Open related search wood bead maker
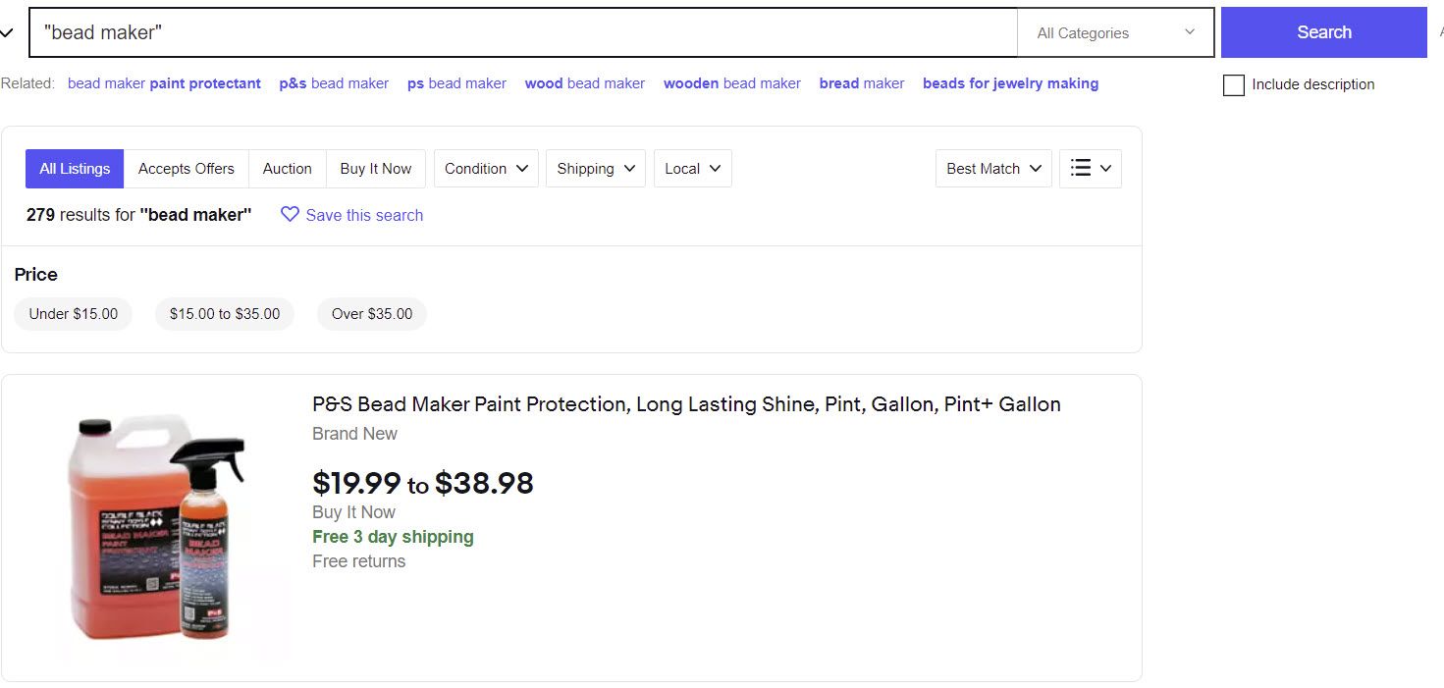 pos(584,83)
